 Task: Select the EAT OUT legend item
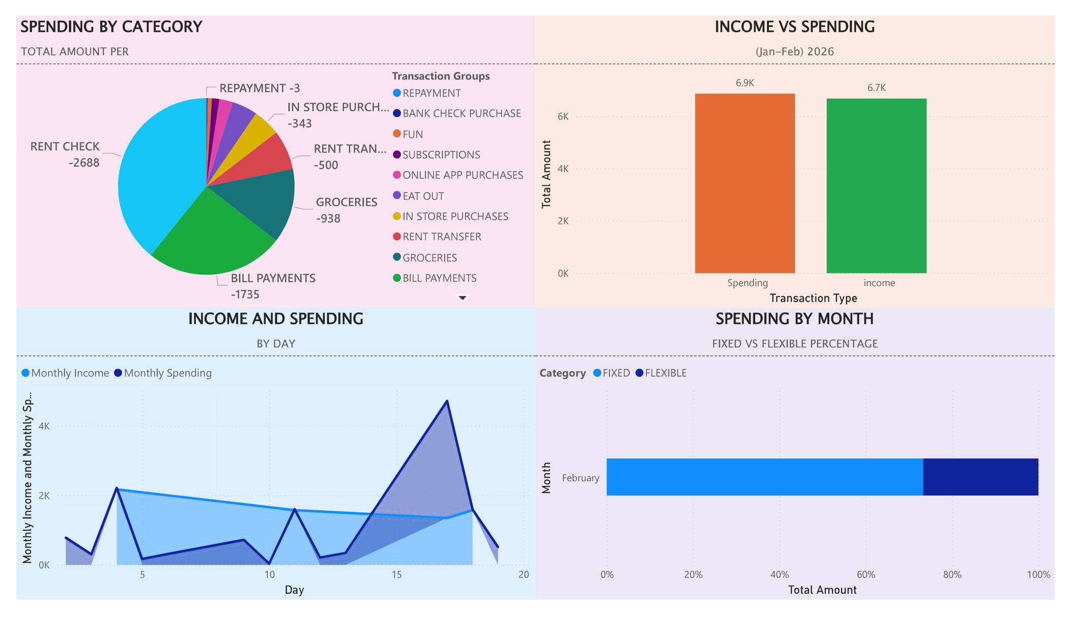click(x=423, y=196)
